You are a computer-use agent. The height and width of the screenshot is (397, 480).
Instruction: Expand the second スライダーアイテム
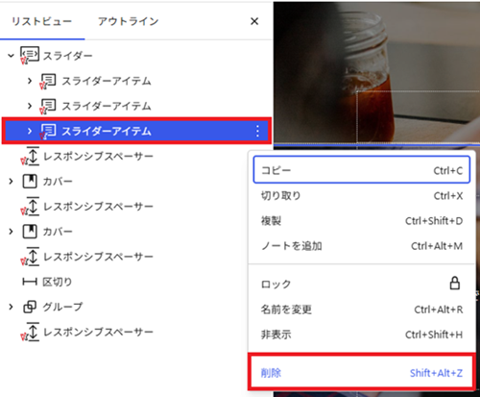point(30,106)
